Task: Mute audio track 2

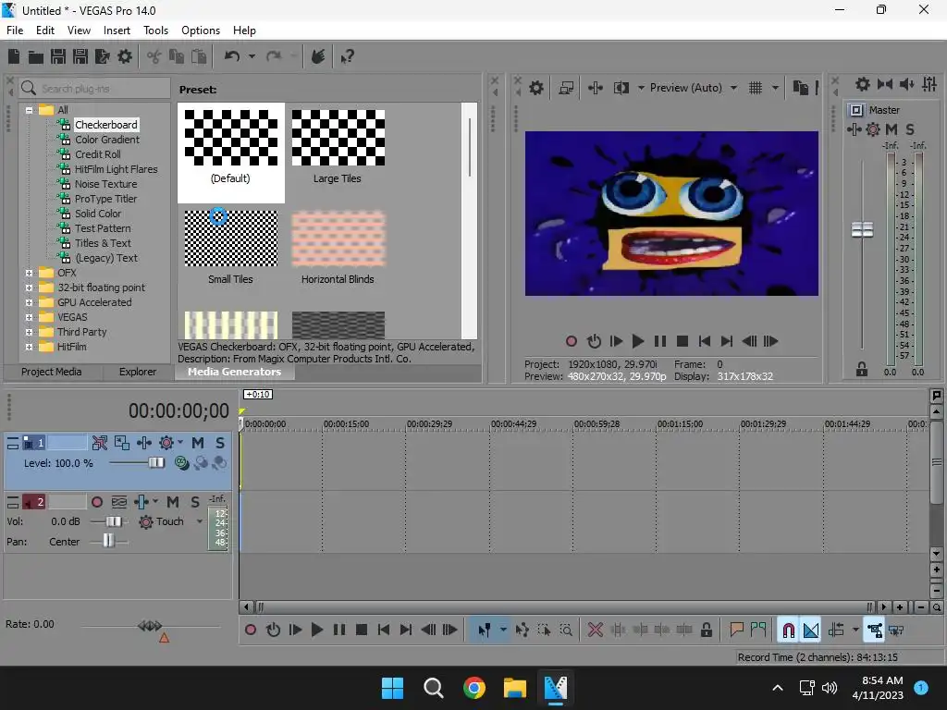Action: pos(173,502)
